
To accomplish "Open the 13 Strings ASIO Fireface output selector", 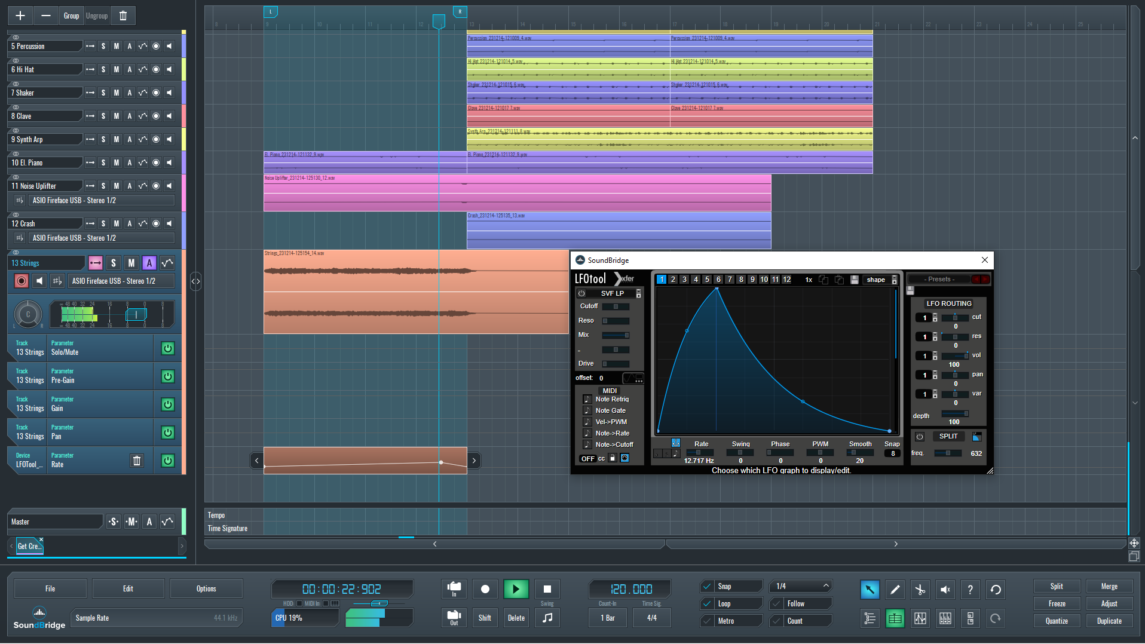I will click(122, 281).
